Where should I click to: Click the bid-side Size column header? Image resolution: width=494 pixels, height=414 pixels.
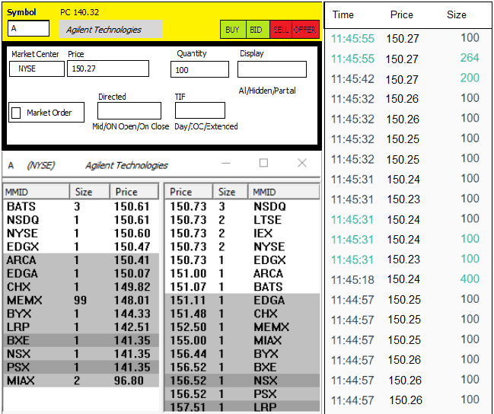click(90, 192)
